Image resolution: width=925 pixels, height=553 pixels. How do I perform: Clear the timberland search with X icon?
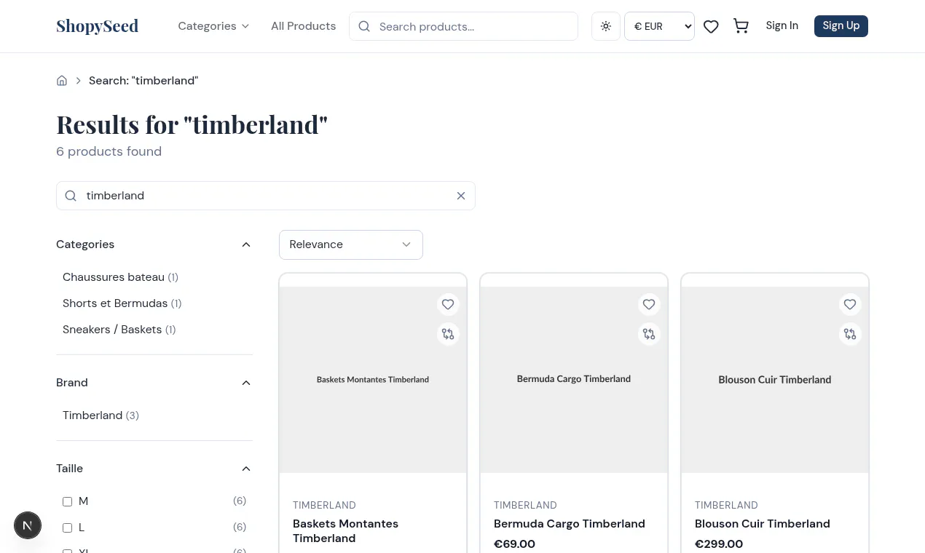click(x=461, y=196)
